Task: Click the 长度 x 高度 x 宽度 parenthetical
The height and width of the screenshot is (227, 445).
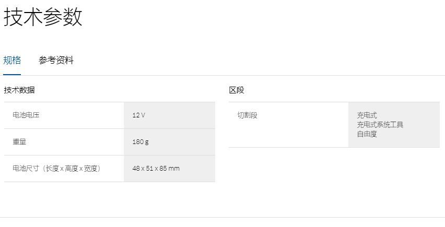Action: 72,168
